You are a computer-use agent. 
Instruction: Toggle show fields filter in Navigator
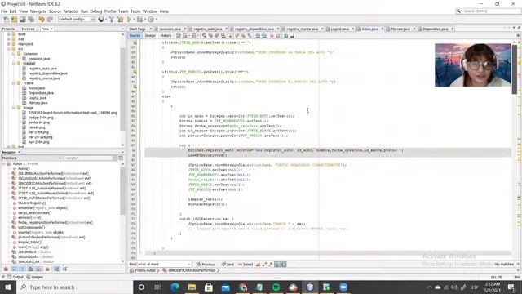pos(15,269)
